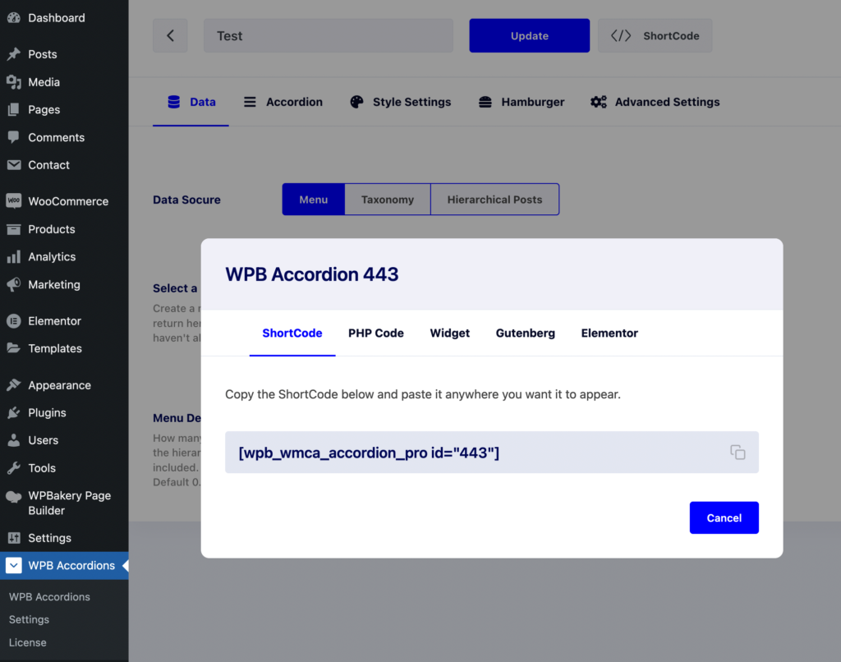Screen dimensions: 841x662
Task: Click the Advanced Settings gears icon
Action: click(x=599, y=102)
